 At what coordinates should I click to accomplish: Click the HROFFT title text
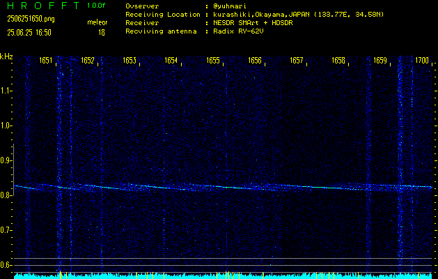coord(43,6)
